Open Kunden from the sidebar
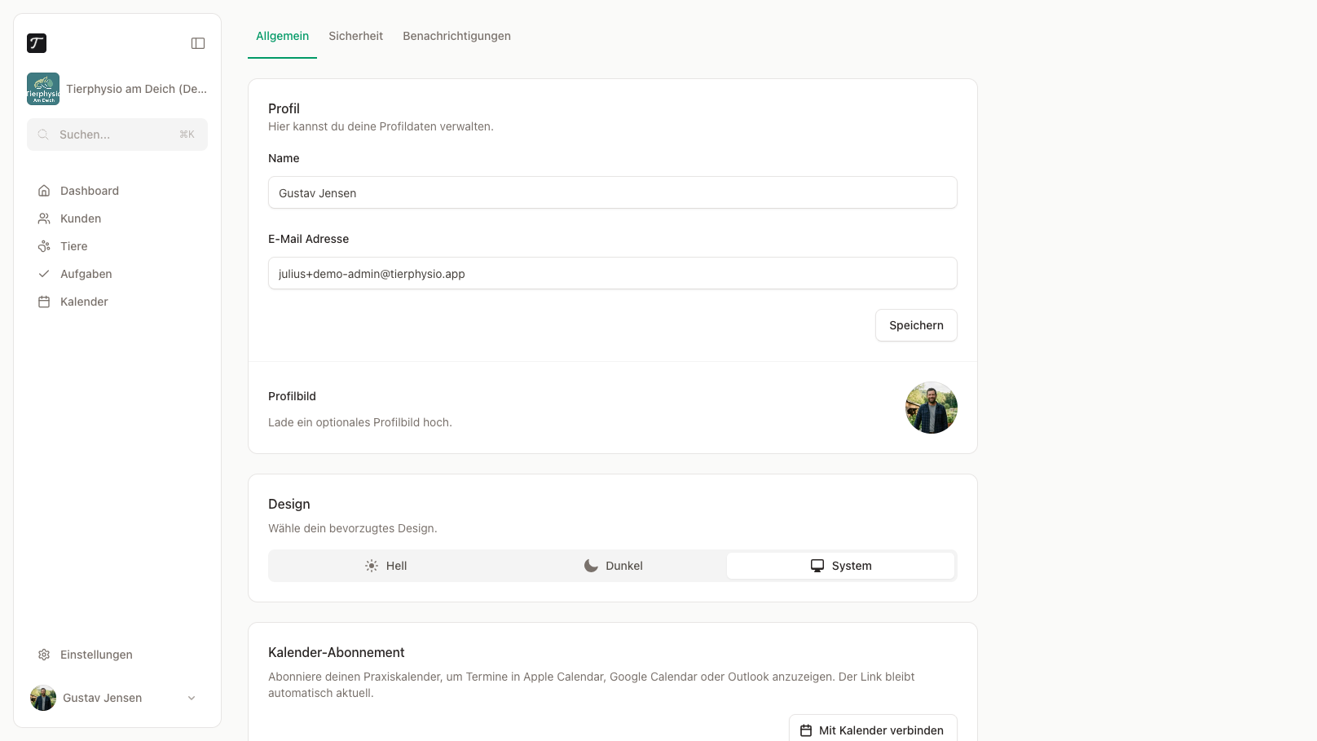Screen dimensions: 1317x741 point(117,218)
